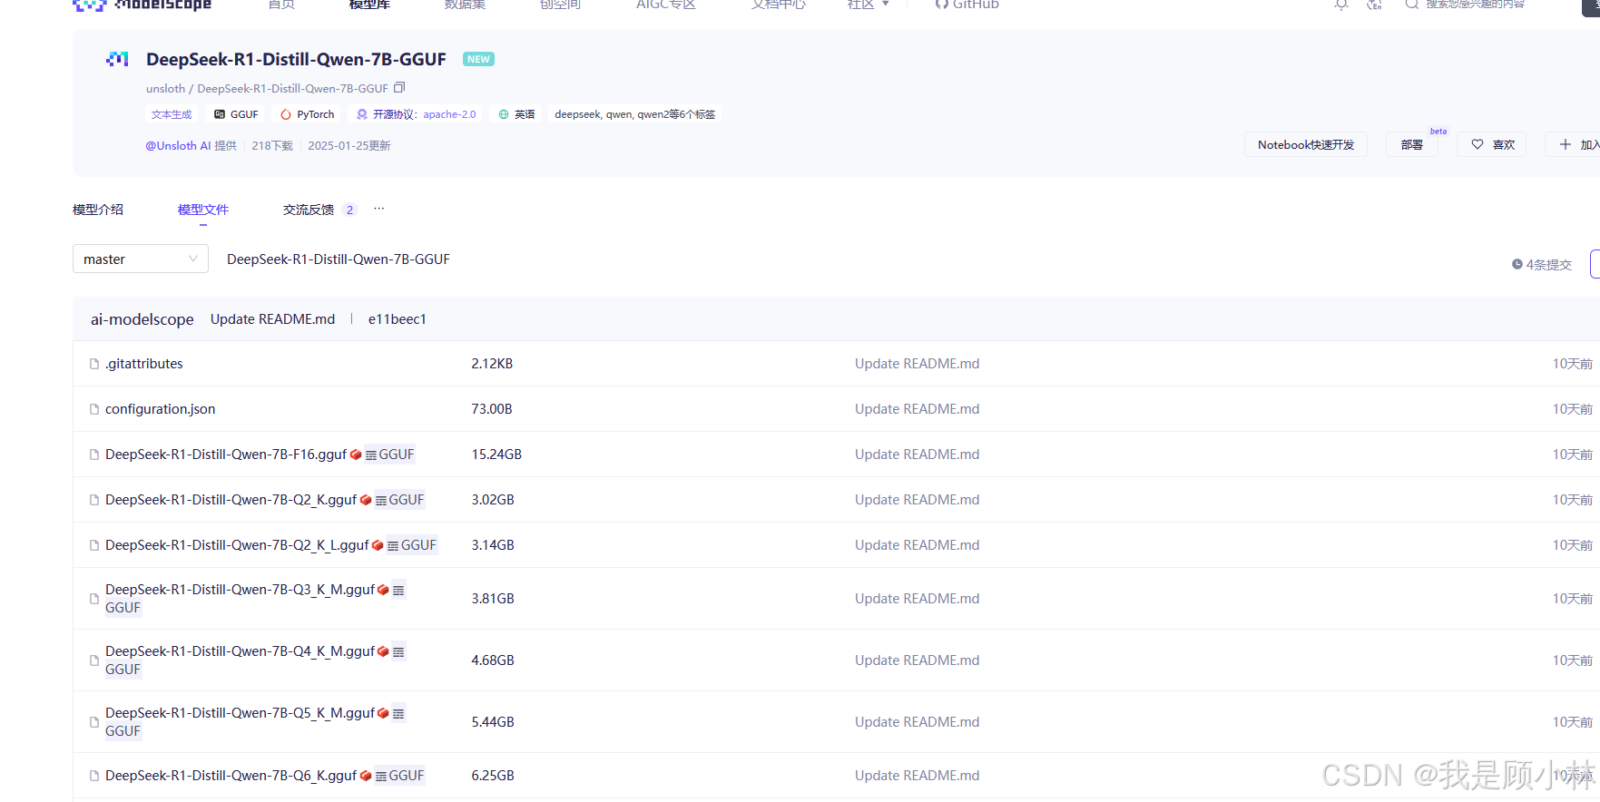Click the file icon of .gitattributes

pyautogui.click(x=94, y=364)
